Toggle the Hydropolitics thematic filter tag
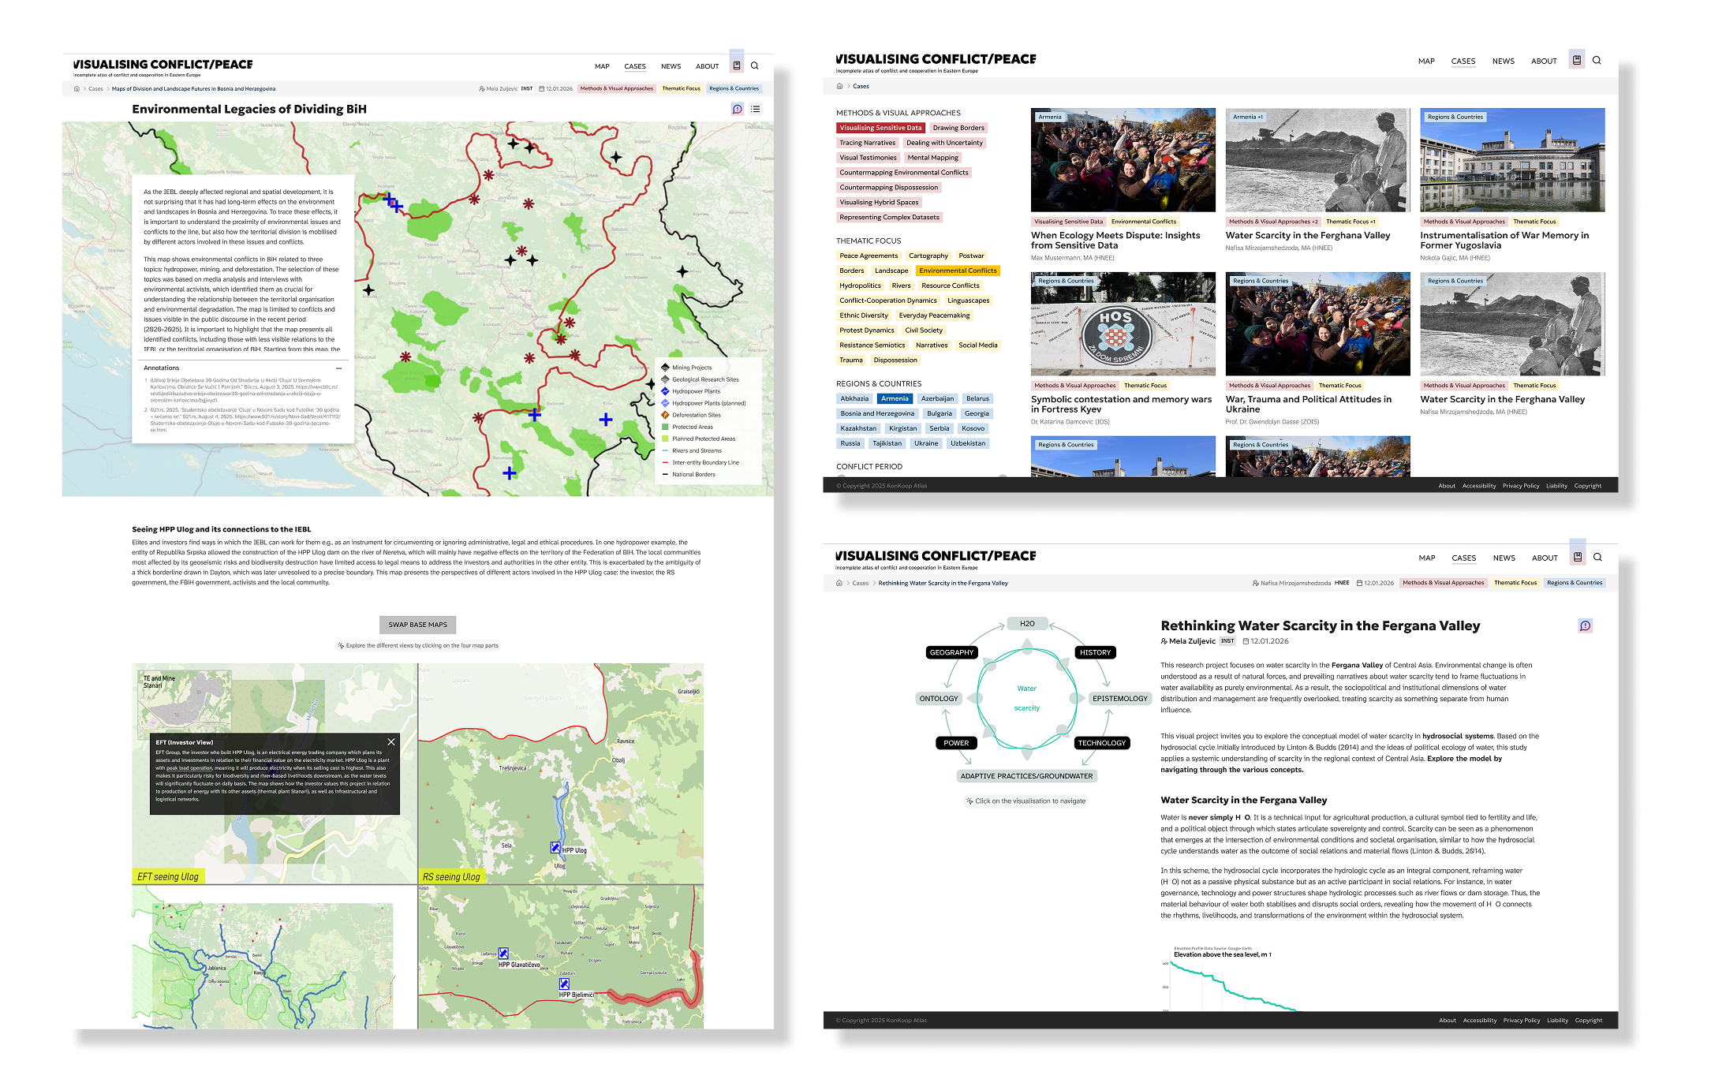Viewport: 1711px width, 1079px height. click(860, 286)
